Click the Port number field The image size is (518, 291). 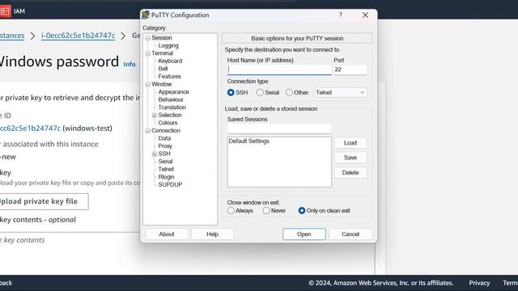pyautogui.click(x=350, y=70)
